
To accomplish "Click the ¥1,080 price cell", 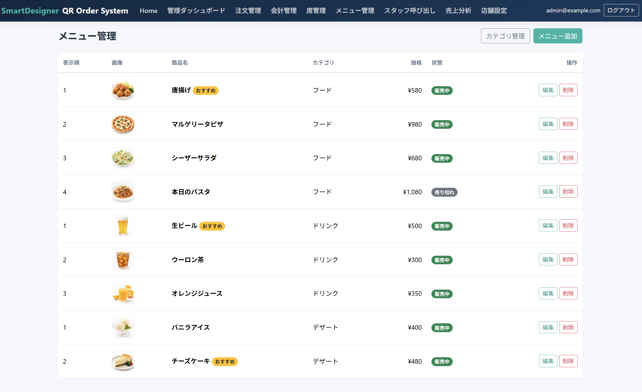I will [x=412, y=192].
